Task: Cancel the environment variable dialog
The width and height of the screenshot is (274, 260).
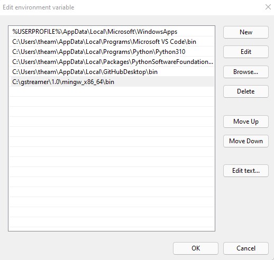Action: coord(246,248)
